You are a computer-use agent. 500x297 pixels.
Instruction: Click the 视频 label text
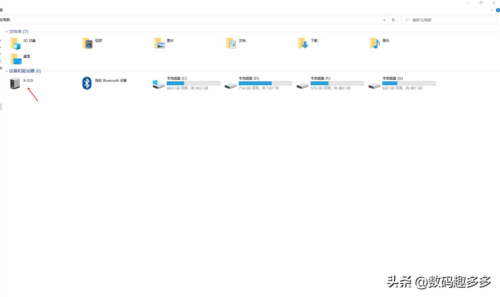tap(98, 41)
